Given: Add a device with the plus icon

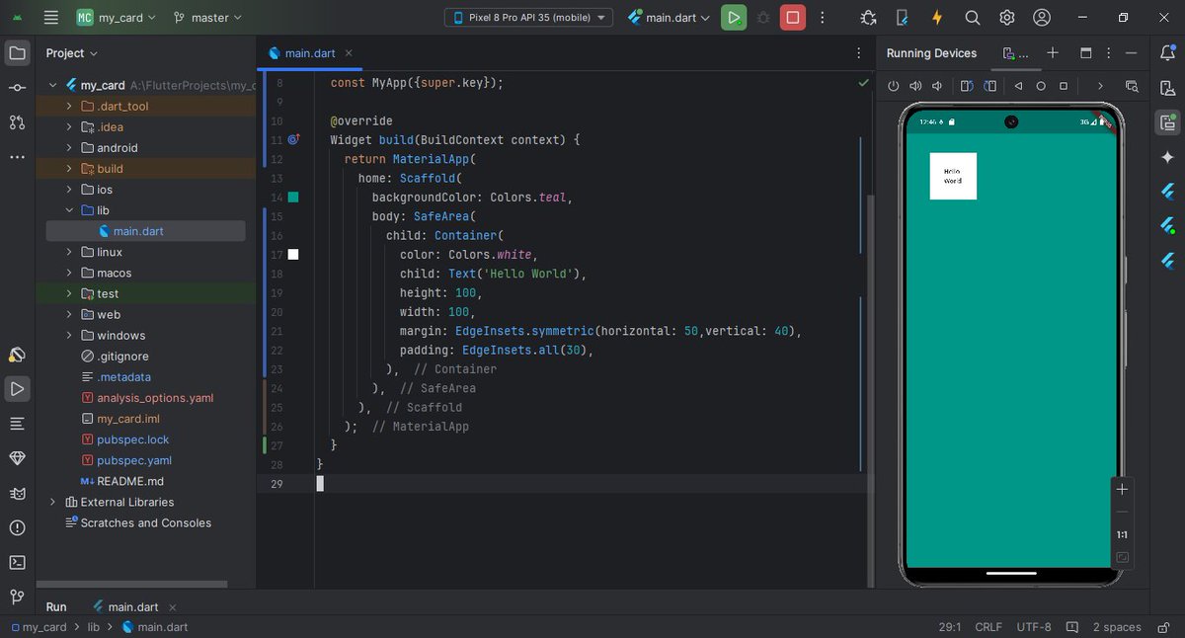Looking at the screenshot, I should (x=1053, y=53).
